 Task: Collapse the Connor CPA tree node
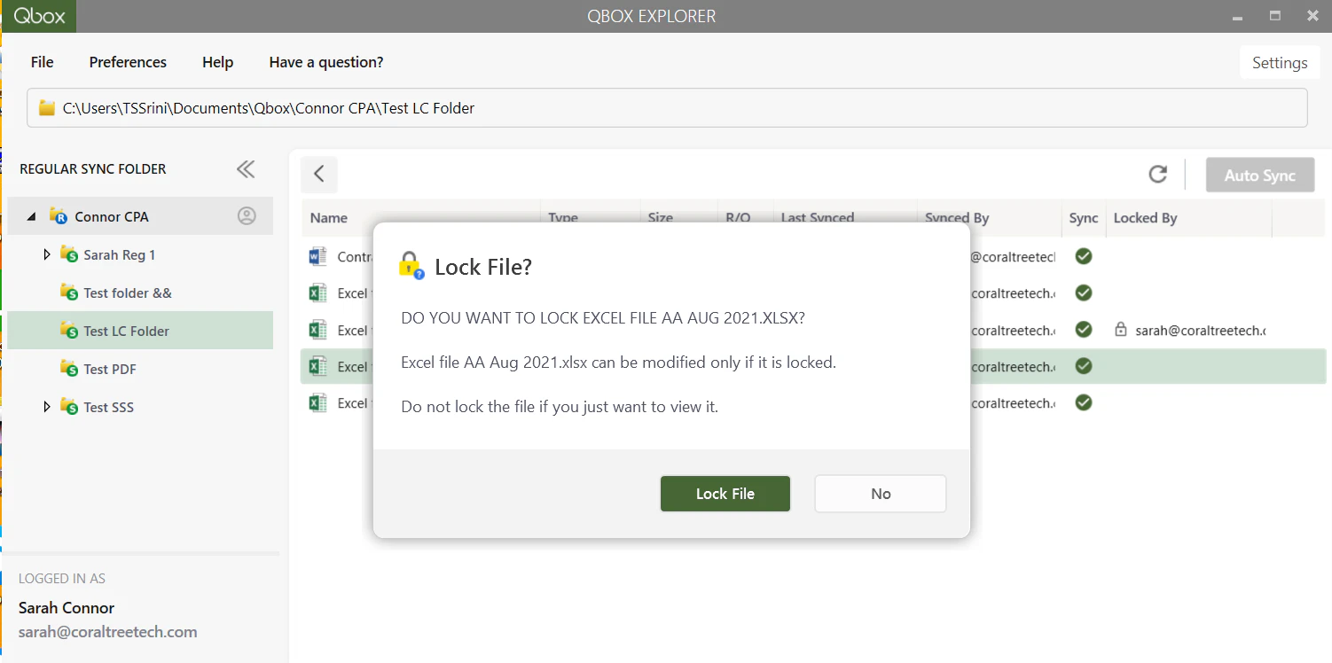point(30,215)
